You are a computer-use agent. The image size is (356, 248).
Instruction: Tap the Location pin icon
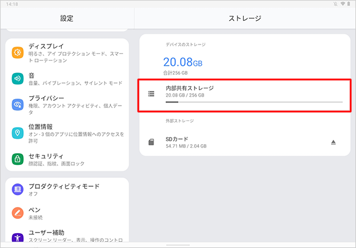[x=17, y=133]
